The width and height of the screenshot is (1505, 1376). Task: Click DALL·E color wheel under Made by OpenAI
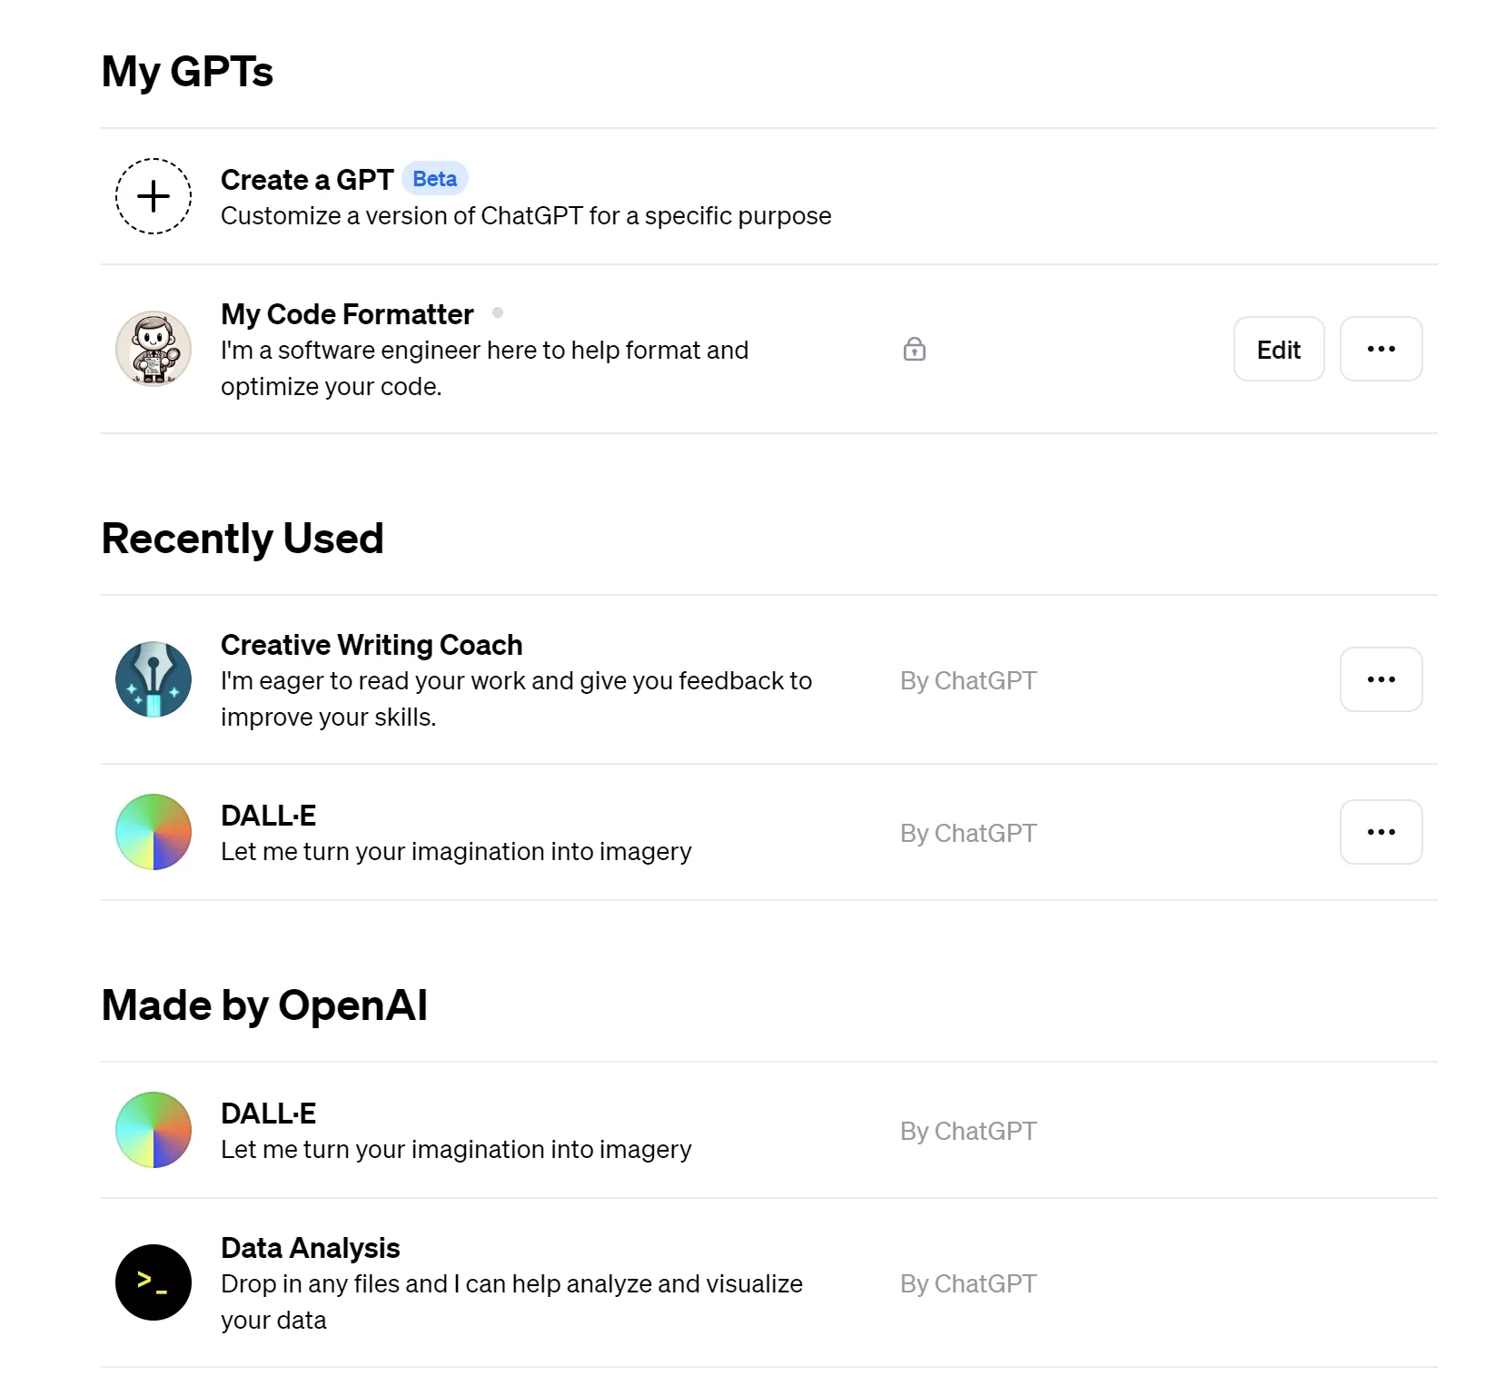point(153,1130)
